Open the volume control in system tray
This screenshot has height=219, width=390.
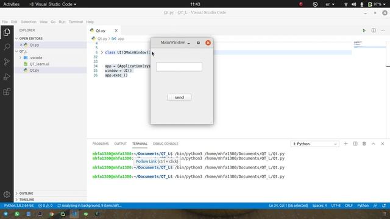[x=353, y=4]
